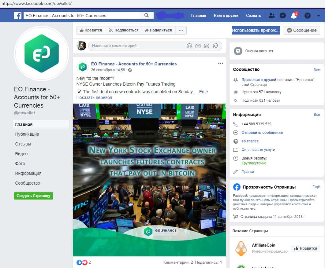
Task: Click the Поделиться button
Action: [158, 30]
